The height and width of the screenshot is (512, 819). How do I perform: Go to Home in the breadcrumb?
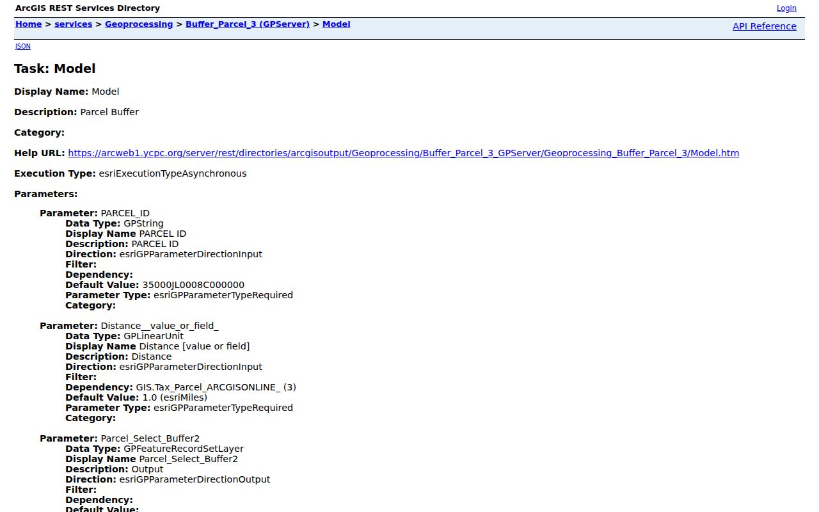28,24
